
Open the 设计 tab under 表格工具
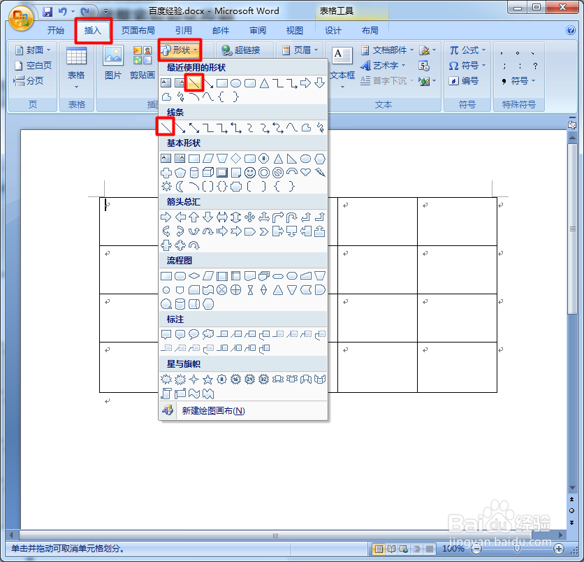(x=332, y=30)
